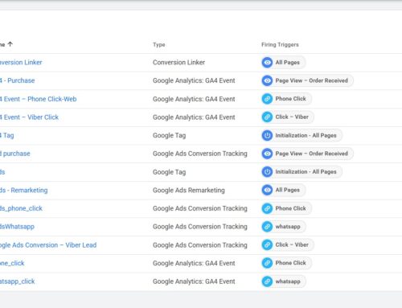Click the Phone Click link icon in Phone Click-Web row

[x=267, y=99]
